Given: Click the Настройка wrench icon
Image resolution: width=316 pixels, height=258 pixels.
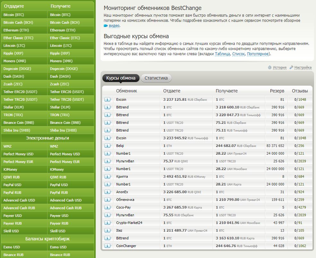Looking at the screenshot, I should [291, 67].
